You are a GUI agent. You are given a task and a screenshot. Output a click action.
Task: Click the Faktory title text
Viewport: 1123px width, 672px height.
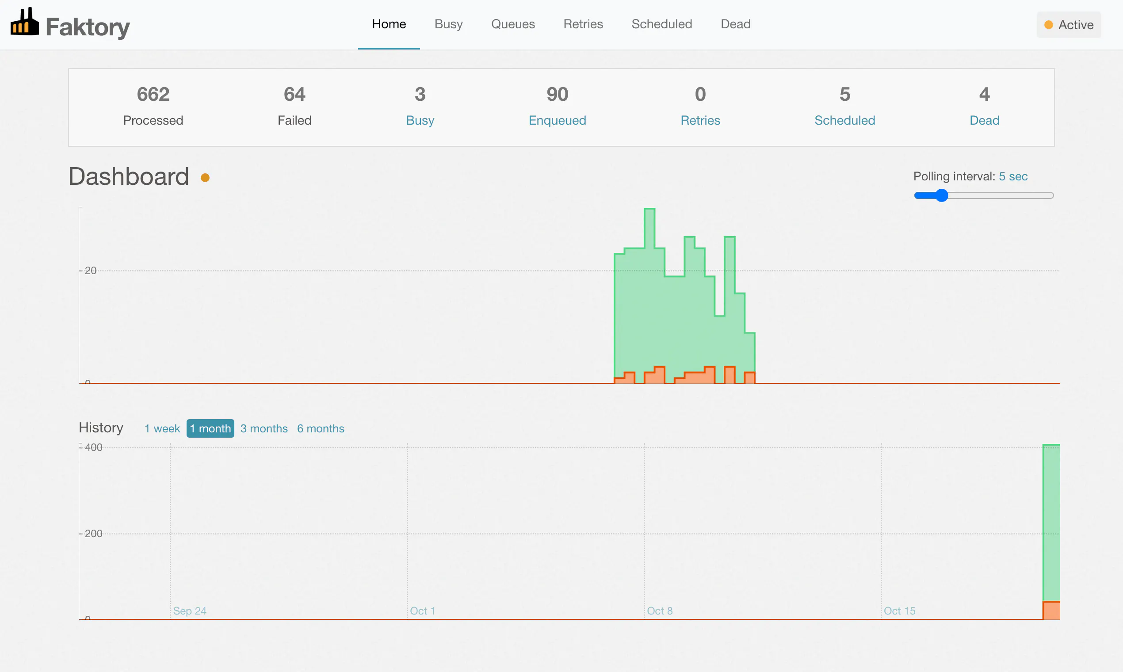(x=88, y=27)
